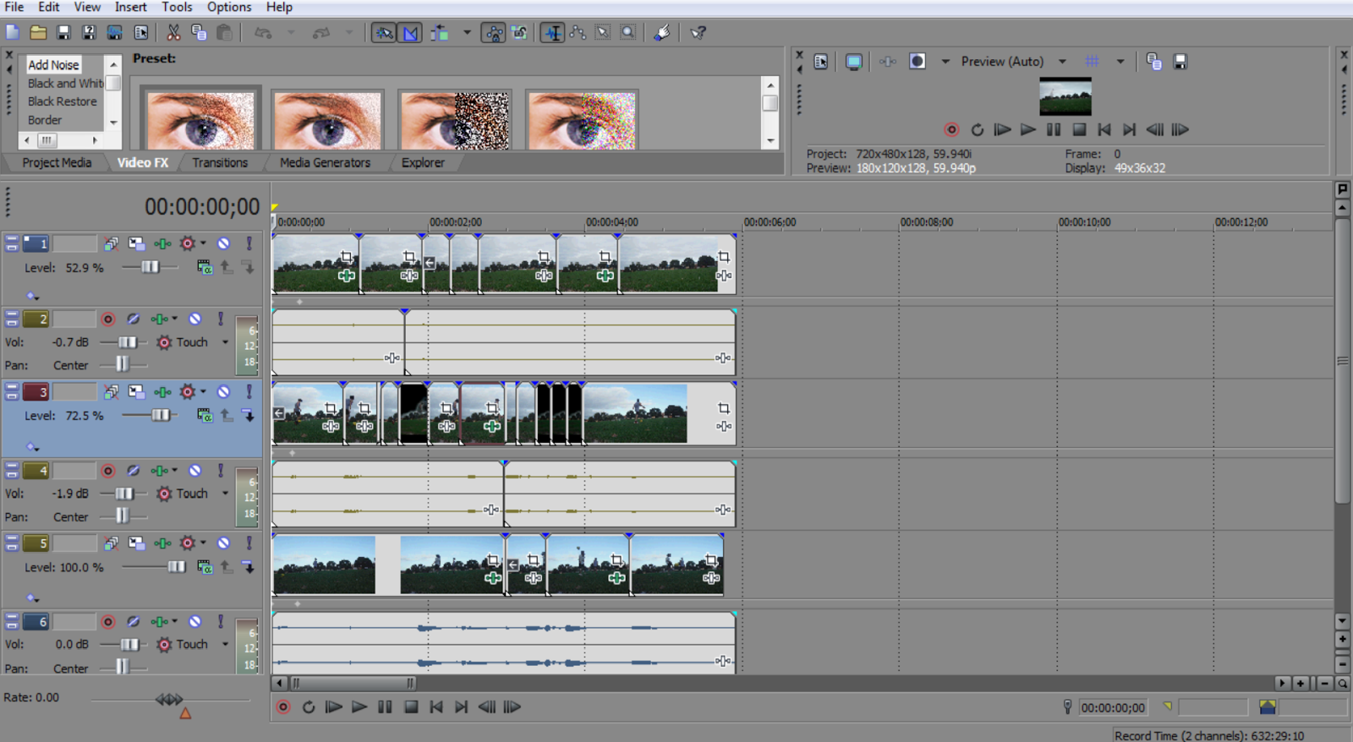Image resolution: width=1353 pixels, height=742 pixels.
Task: Switch to the Explorer tab
Action: [x=423, y=162]
